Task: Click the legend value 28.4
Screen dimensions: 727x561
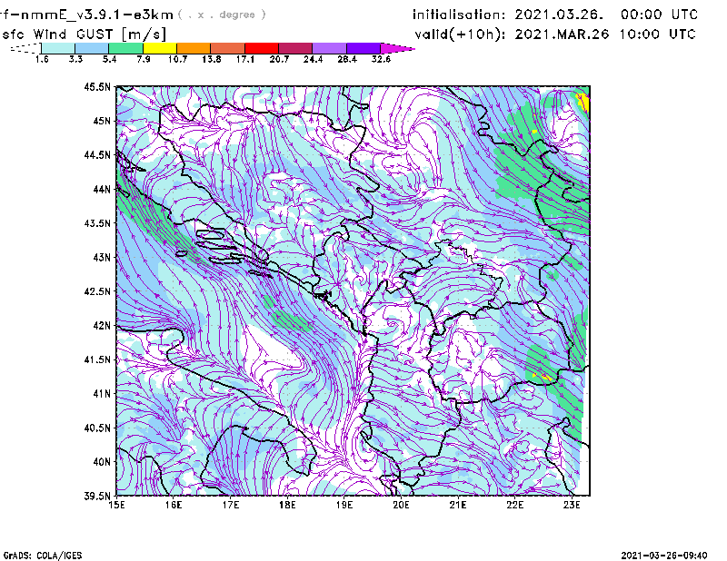Action: (x=347, y=59)
